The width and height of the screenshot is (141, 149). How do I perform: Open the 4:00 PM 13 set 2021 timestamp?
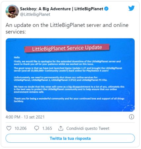coord(25,117)
